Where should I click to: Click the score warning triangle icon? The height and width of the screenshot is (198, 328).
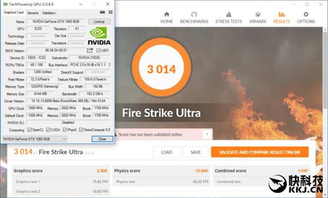tap(115, 134)
